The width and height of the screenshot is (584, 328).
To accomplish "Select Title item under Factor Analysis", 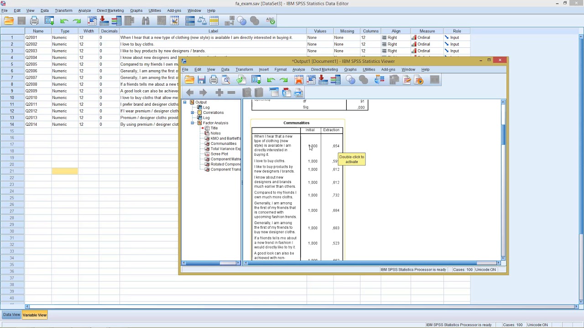I will 214,128.
